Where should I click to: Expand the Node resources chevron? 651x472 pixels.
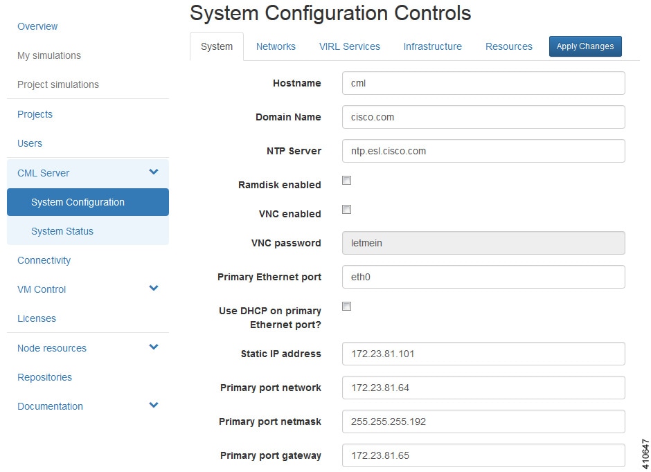coord(154,347)
